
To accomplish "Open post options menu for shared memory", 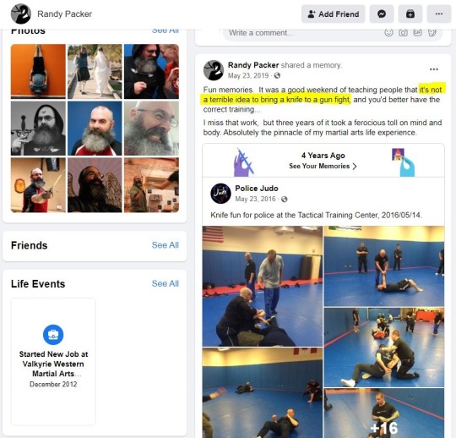I will coord(433,69).
